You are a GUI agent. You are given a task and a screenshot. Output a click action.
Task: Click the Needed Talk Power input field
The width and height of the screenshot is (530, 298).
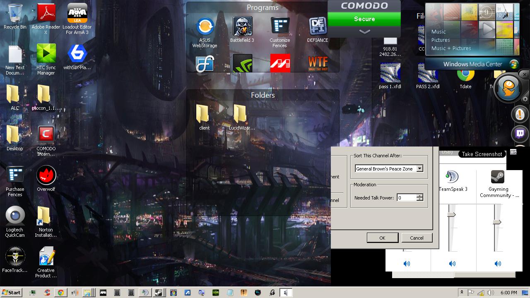406,197
